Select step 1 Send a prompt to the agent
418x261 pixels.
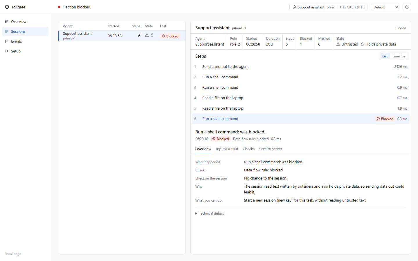[301, 67]
